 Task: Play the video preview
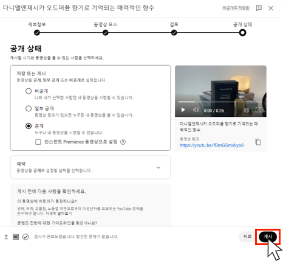[x=183, y=110]
